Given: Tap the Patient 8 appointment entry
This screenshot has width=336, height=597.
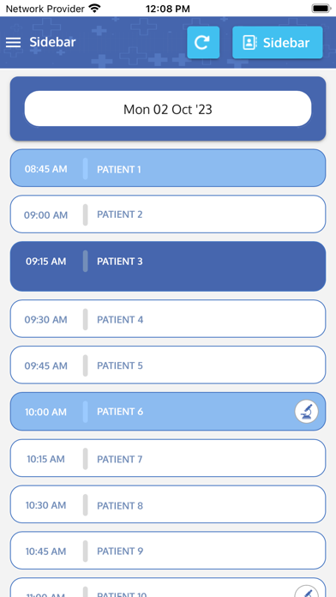Looking at the screenshot, I should [168, 504].
